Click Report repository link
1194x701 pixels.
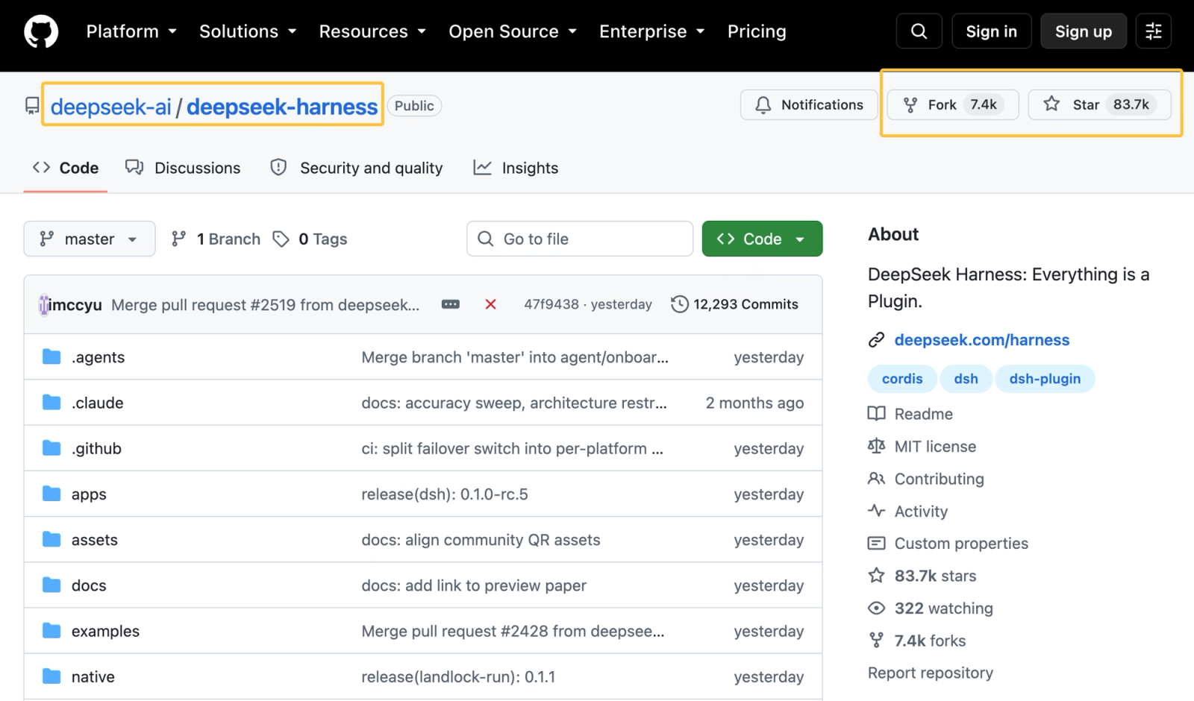[x=931, y=673]
